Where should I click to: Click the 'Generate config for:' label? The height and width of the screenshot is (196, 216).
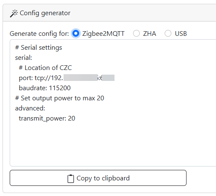point(39,34)
